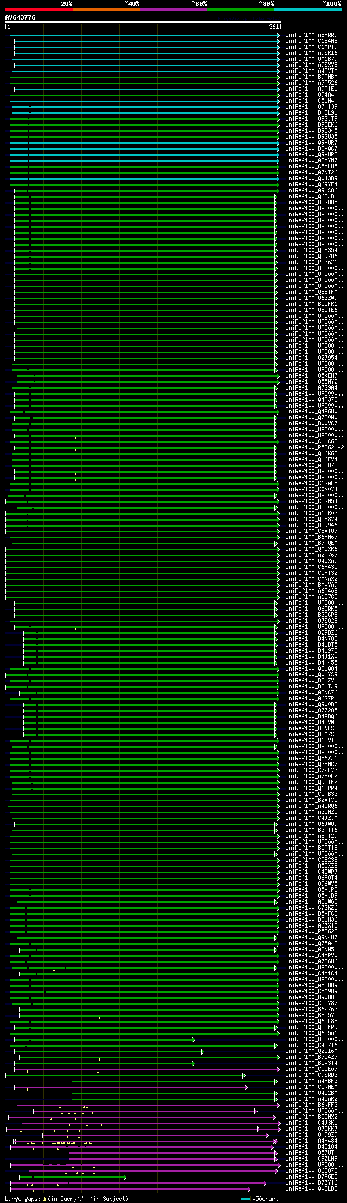Click the red 20% identity legend segment
The image size is (347, 1203).
tap(39, 10)
